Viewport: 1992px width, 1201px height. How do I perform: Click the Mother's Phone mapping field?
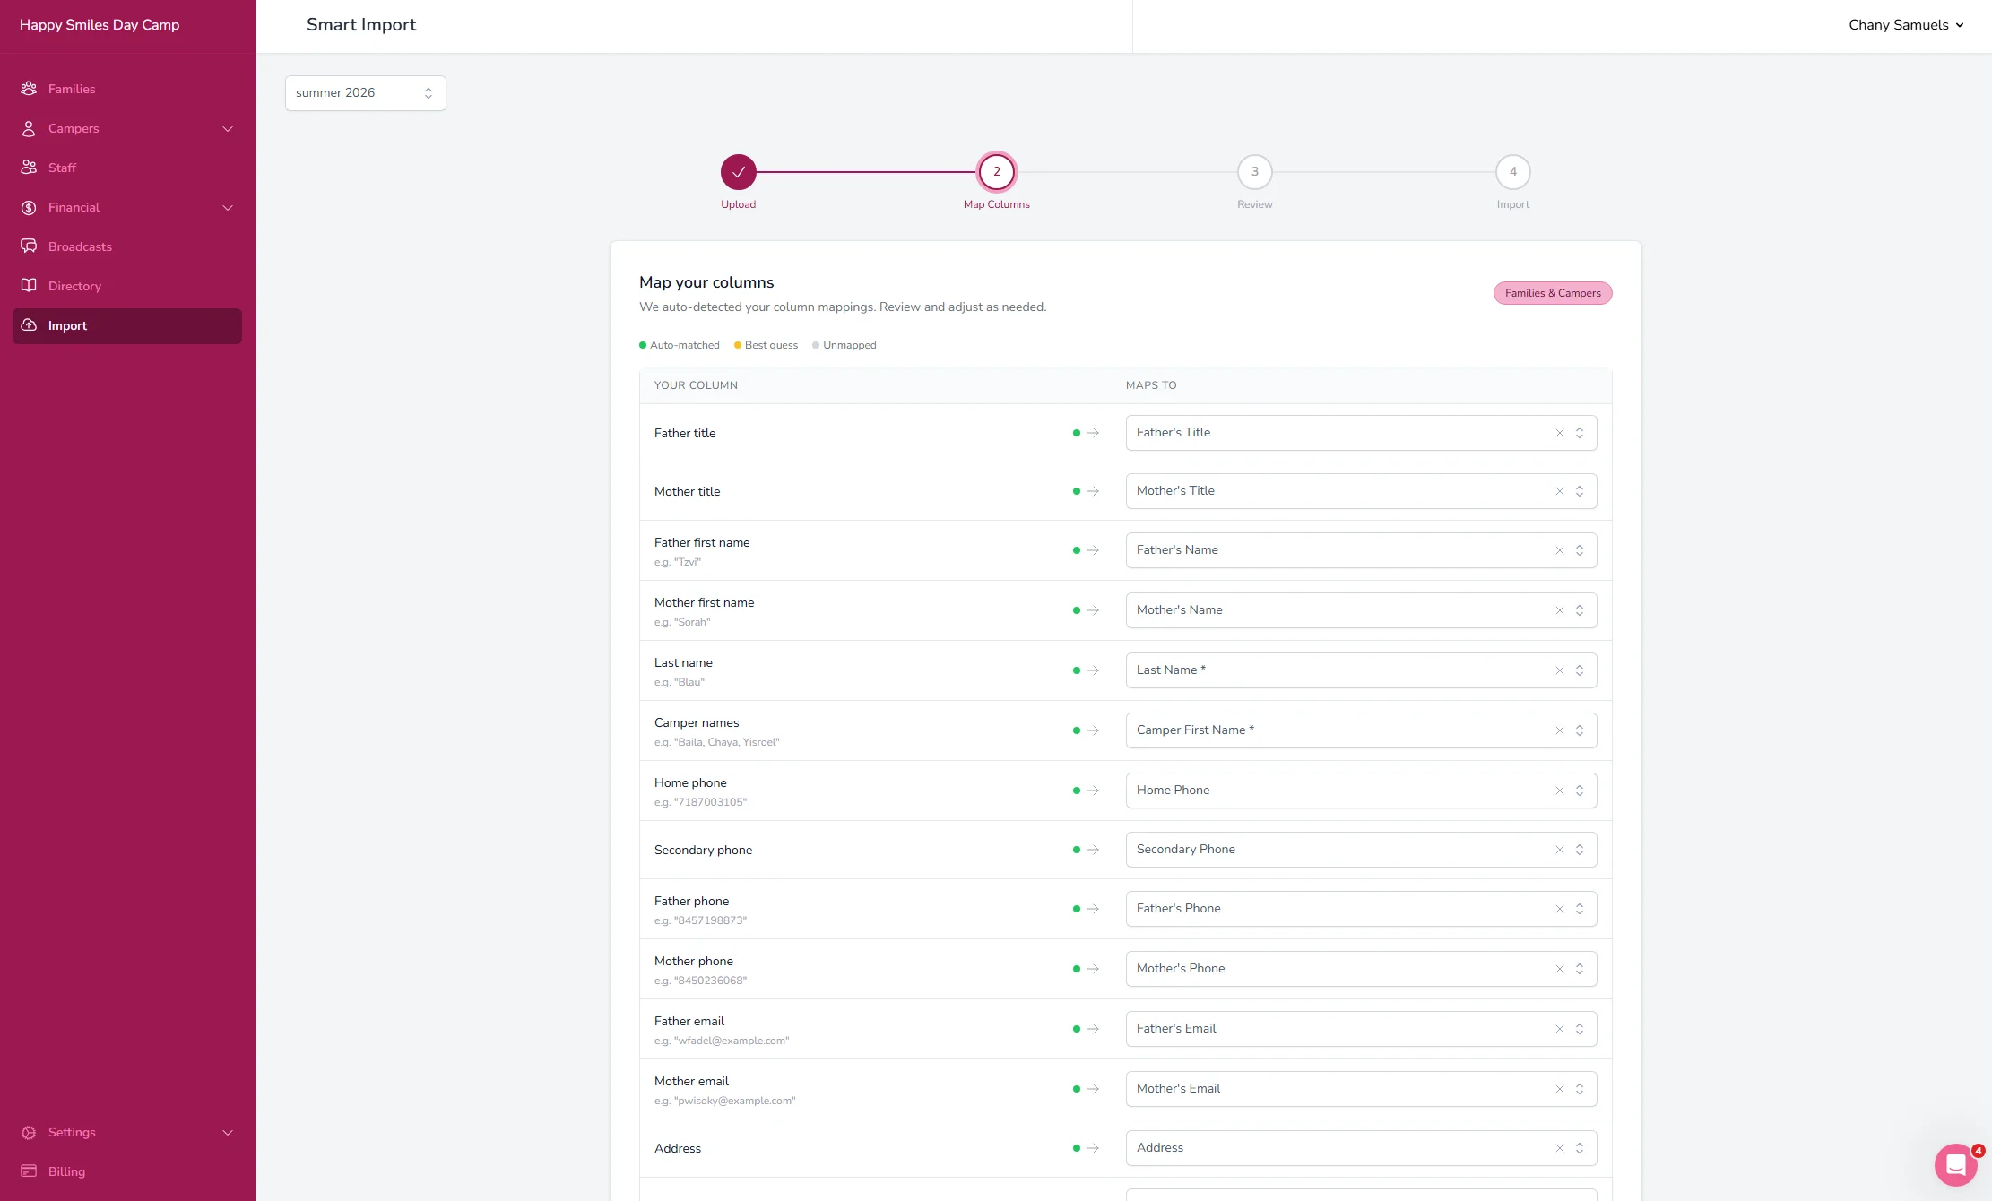coord(1361,969)
